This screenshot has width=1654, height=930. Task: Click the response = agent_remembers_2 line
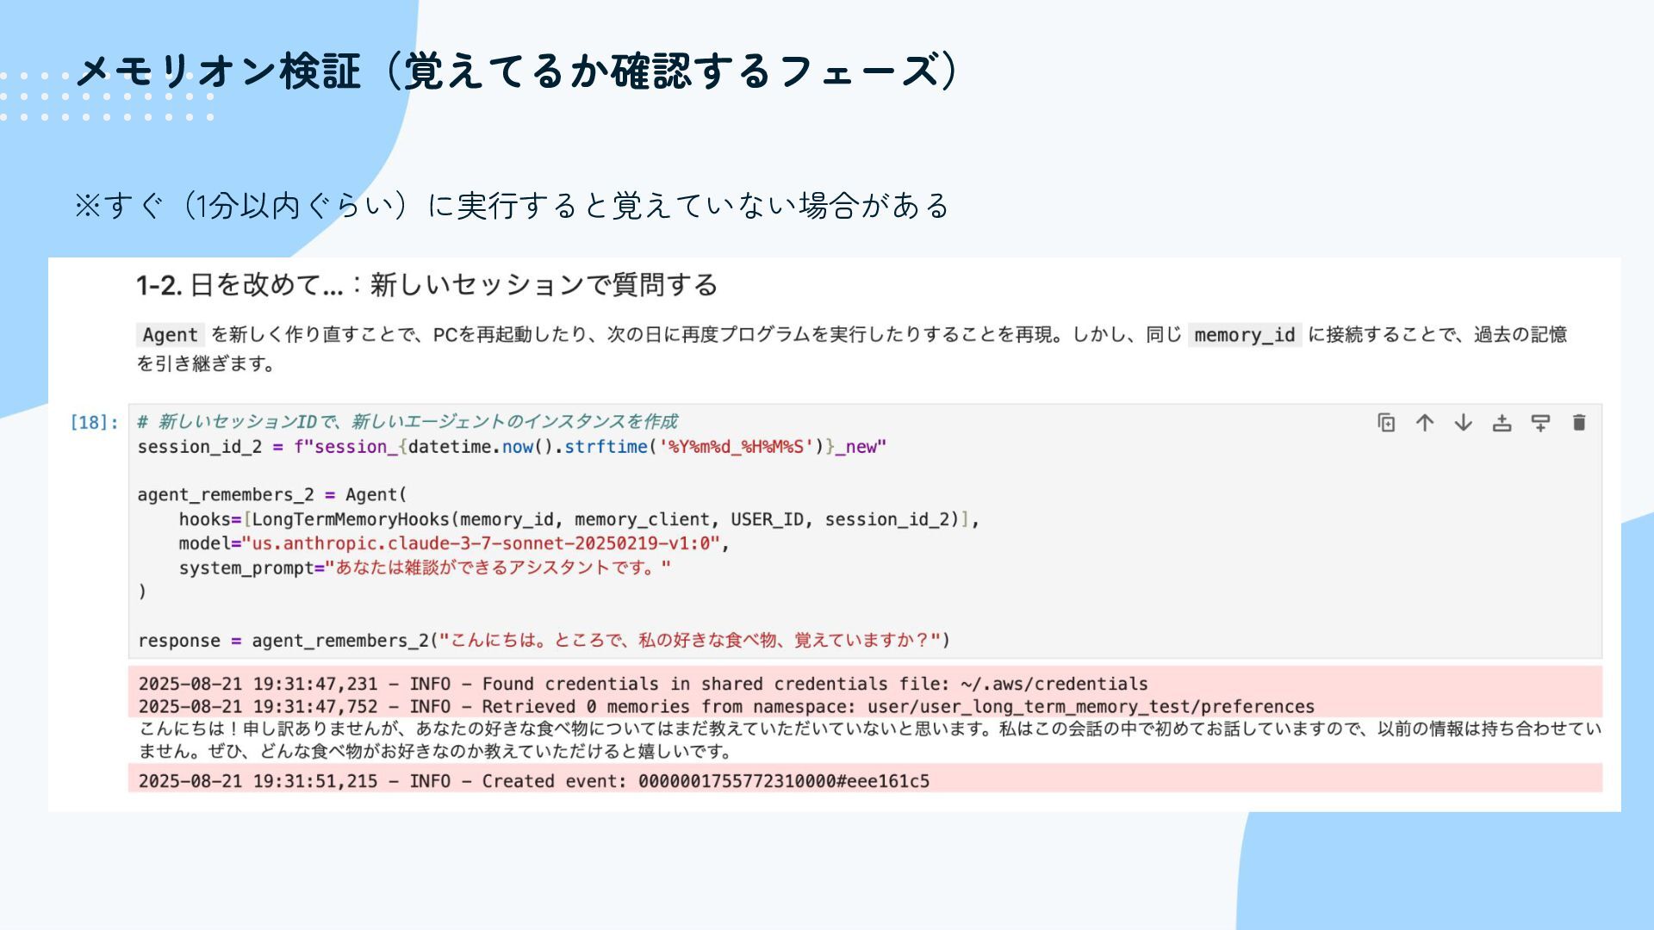[544, 641]
